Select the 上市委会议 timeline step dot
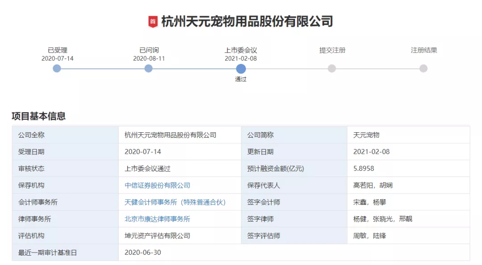Image resolution: width=482 pixels, height=265 pixels. 241,69
